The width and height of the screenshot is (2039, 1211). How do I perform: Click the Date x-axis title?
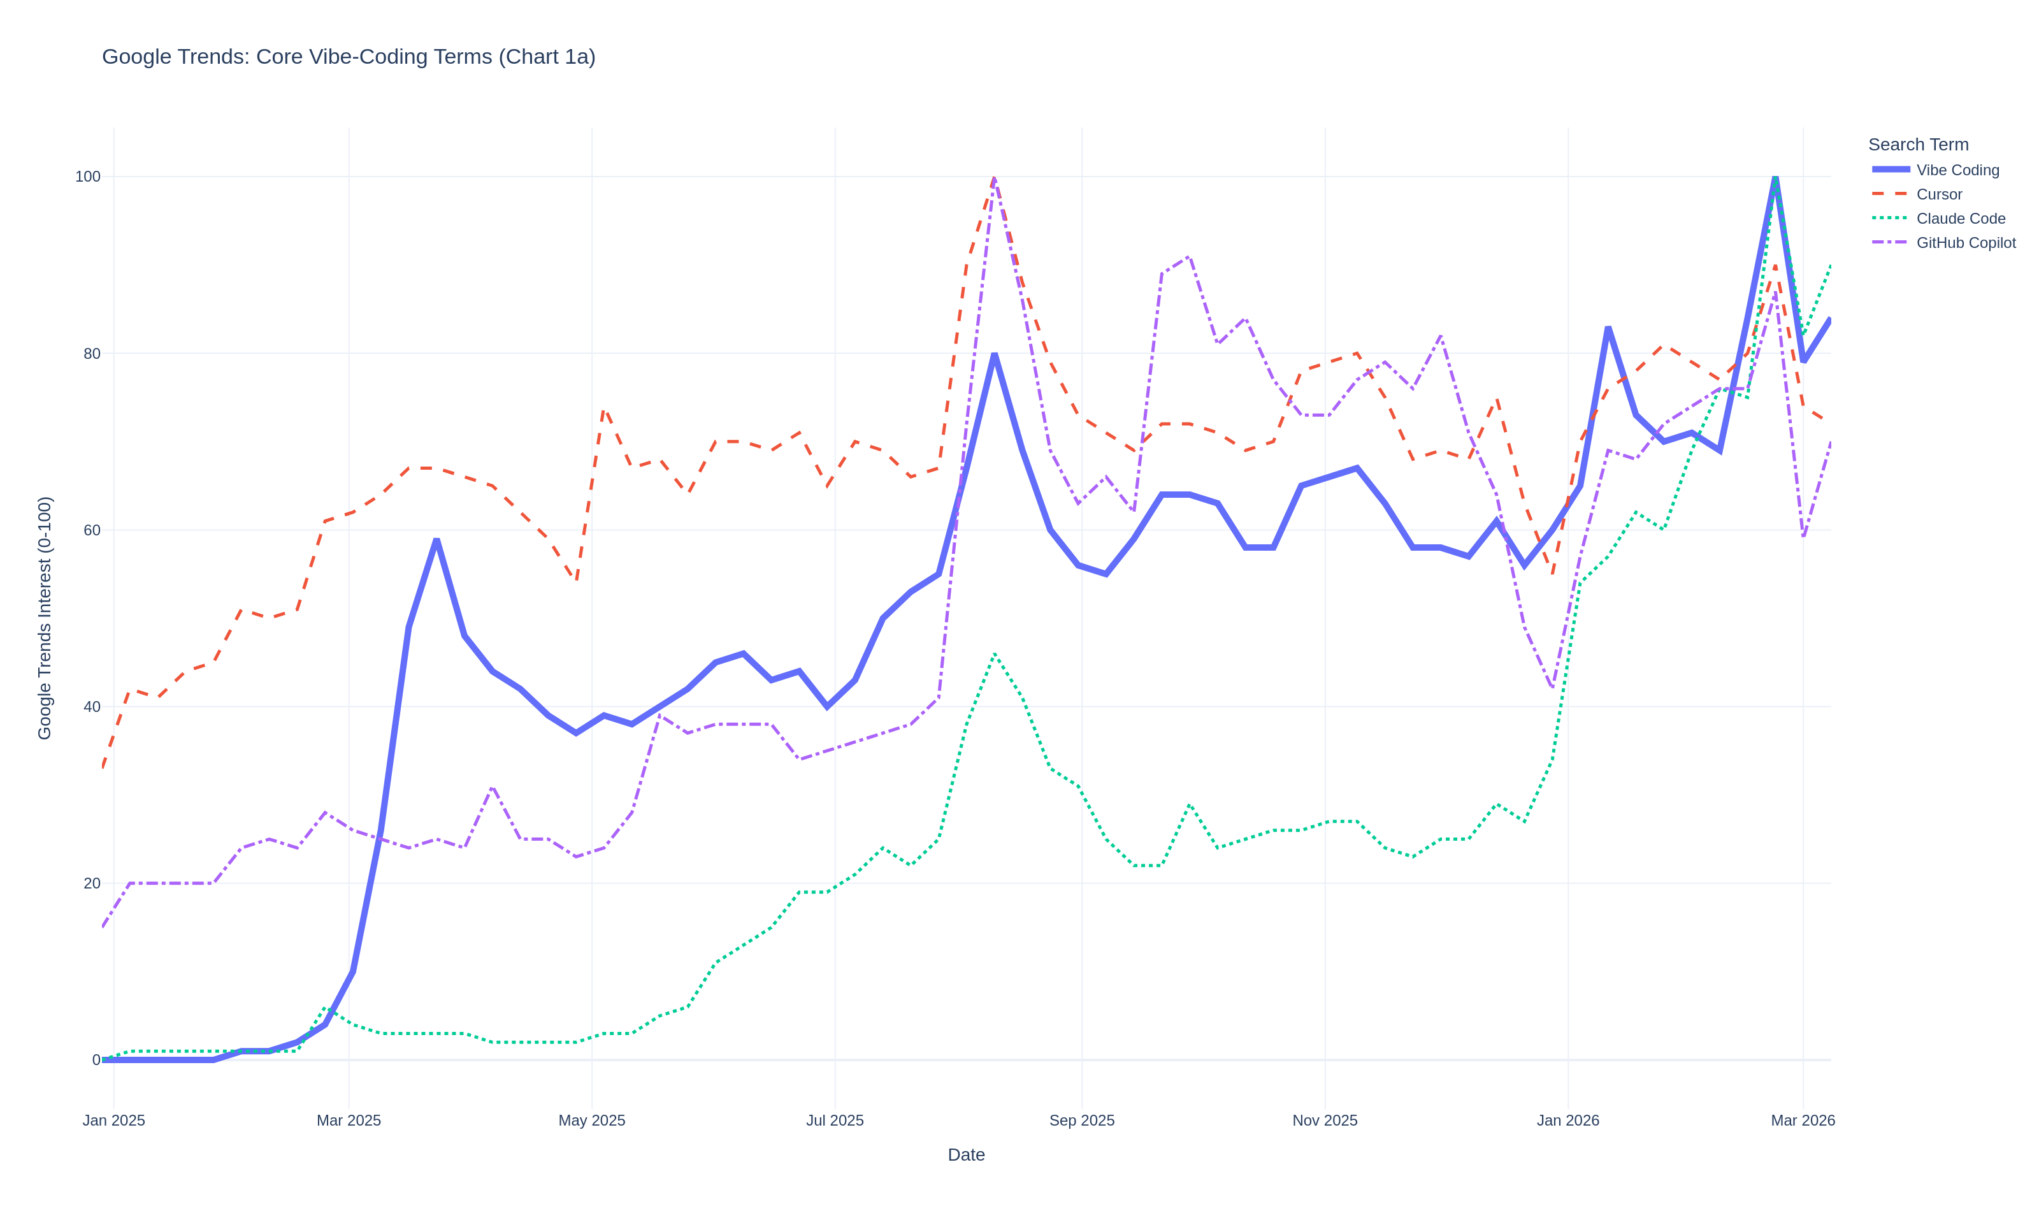point(966,1155)
